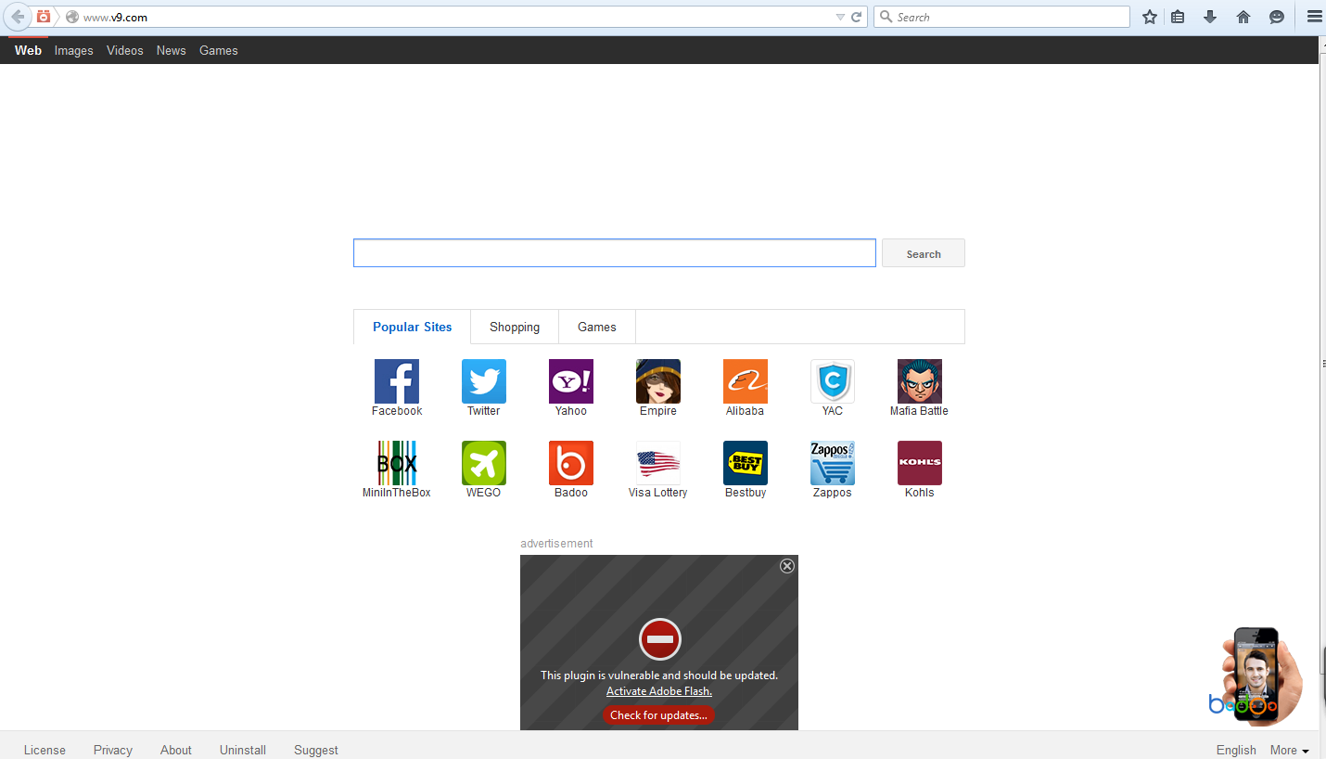This screenshot has width=1326, height=759.
Task: Go to the browser home icon
Action: [x=1243, y=17]
